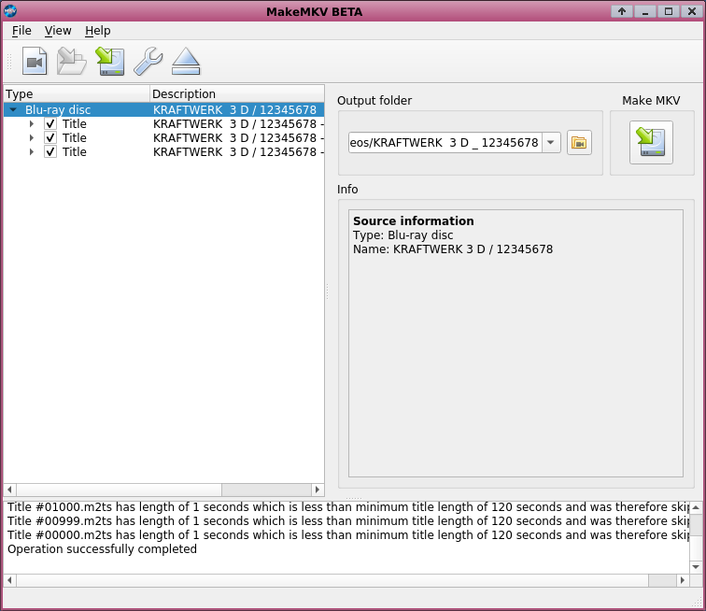Uncheck the third Title checkbox

point(50,152)
